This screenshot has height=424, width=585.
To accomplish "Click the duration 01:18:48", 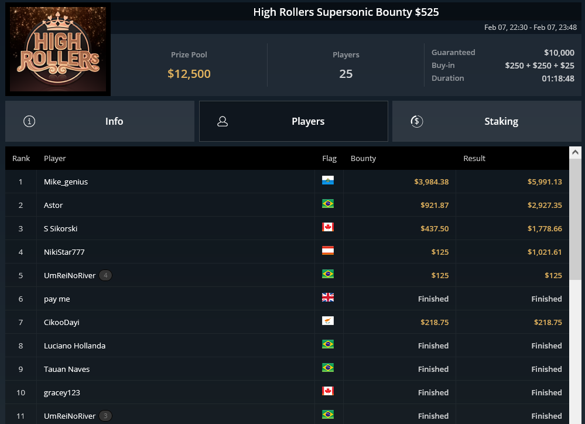I will pyautogui.click(x=558, y=78).
